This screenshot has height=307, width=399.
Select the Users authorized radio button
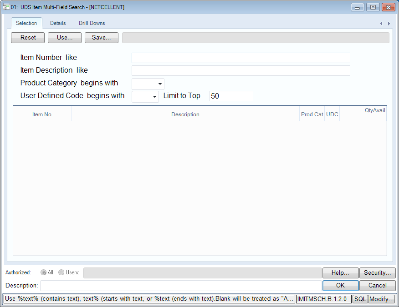[61, 272]
